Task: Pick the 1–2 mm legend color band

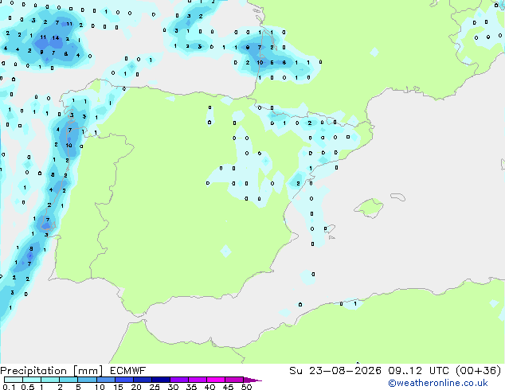Action: [x=50, y=380]
